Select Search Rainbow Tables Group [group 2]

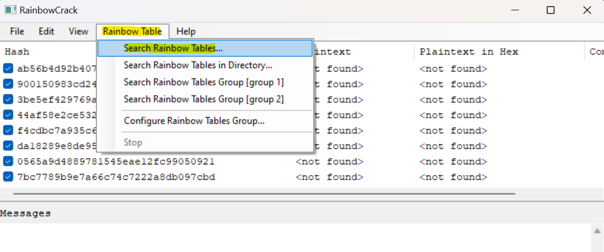pyautogui.click(x=205, y=99)
